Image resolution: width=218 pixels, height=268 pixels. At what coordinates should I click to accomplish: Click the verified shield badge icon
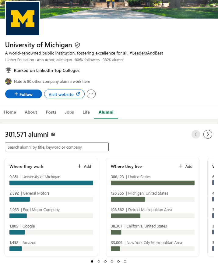77,45
